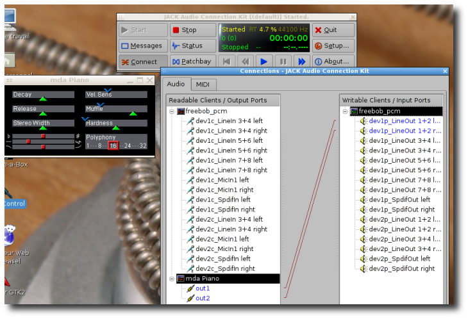Select dev1c_LineIn 5+6 left port icon
Viewport: 468px width, 319px height.
(x=190, y=141)
